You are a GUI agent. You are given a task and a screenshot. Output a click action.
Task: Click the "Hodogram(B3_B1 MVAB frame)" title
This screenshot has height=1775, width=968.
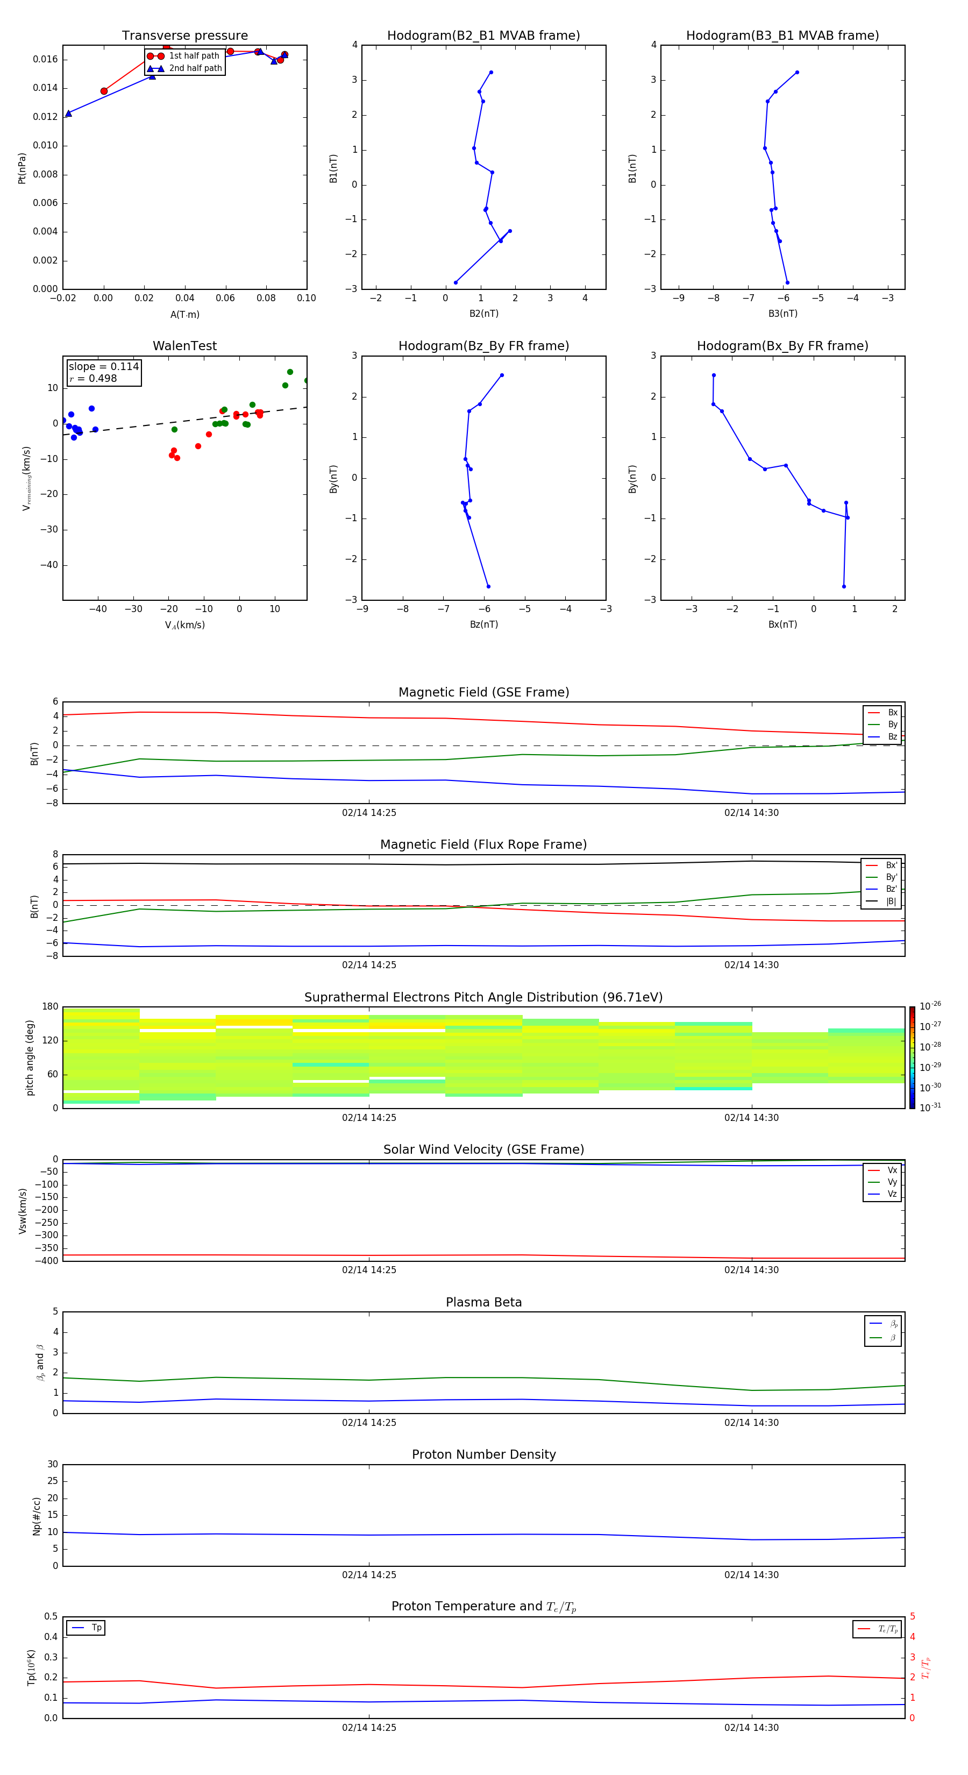[x=782, y=36]
